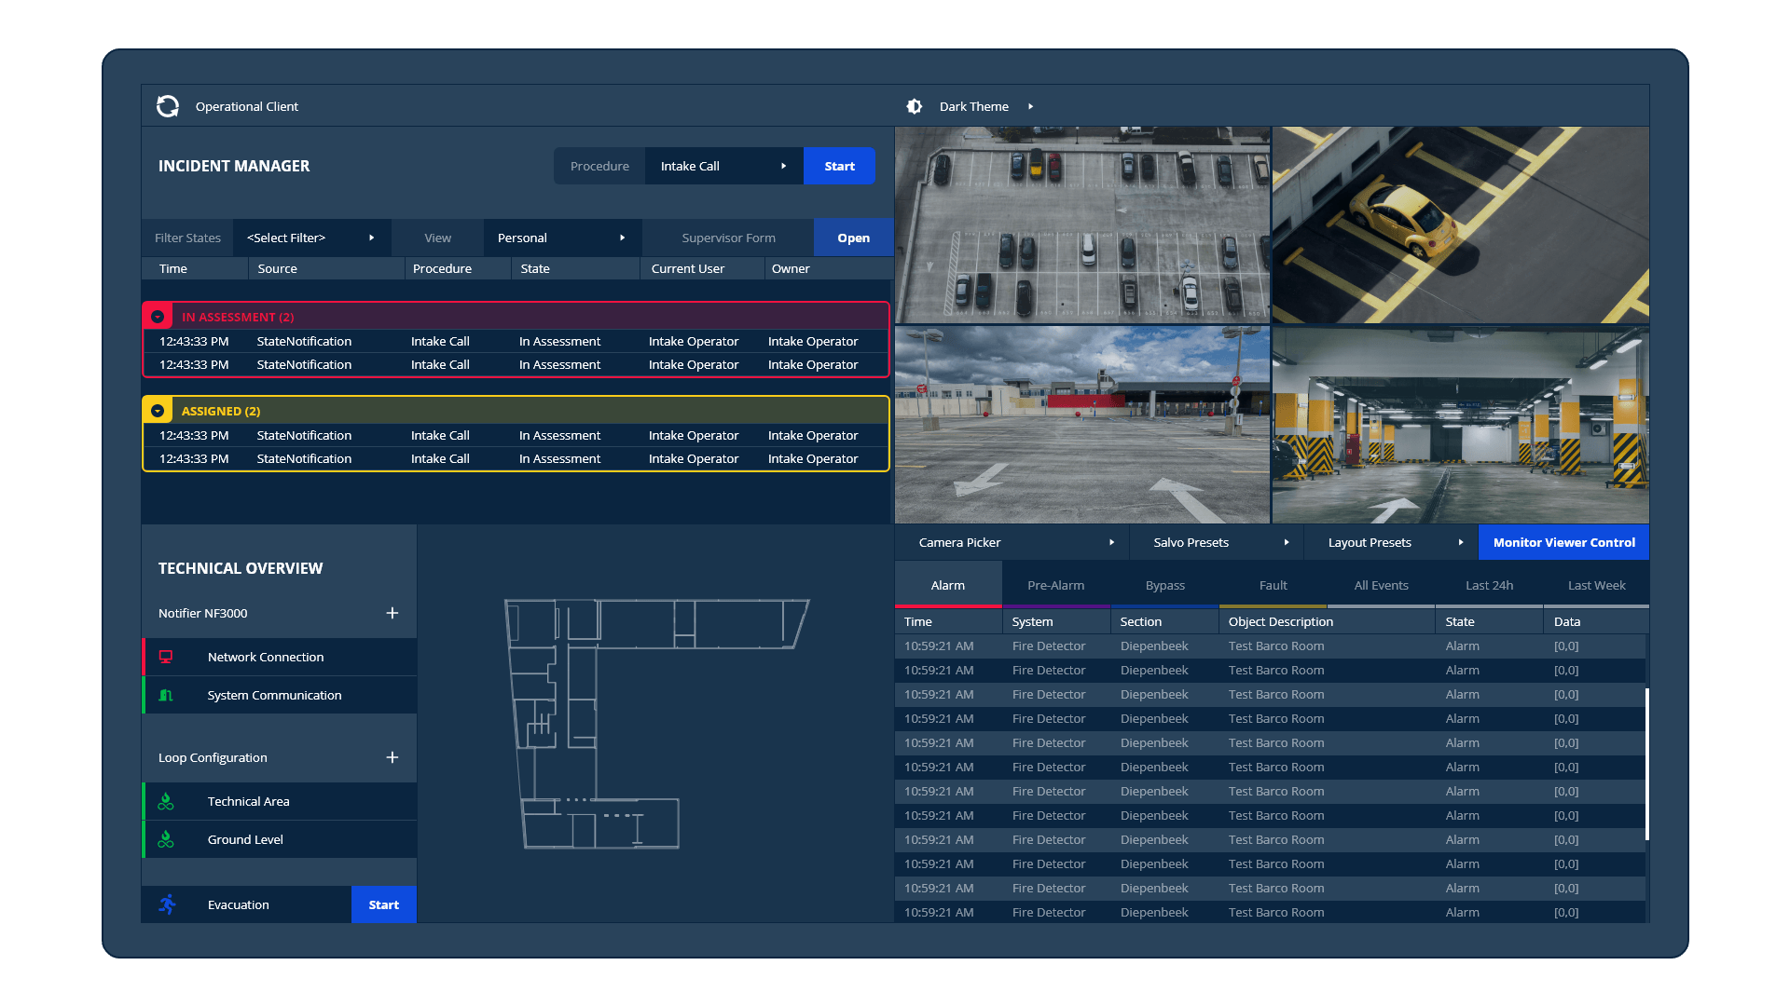Sort incidents by Procedure column header

[458, 268]
